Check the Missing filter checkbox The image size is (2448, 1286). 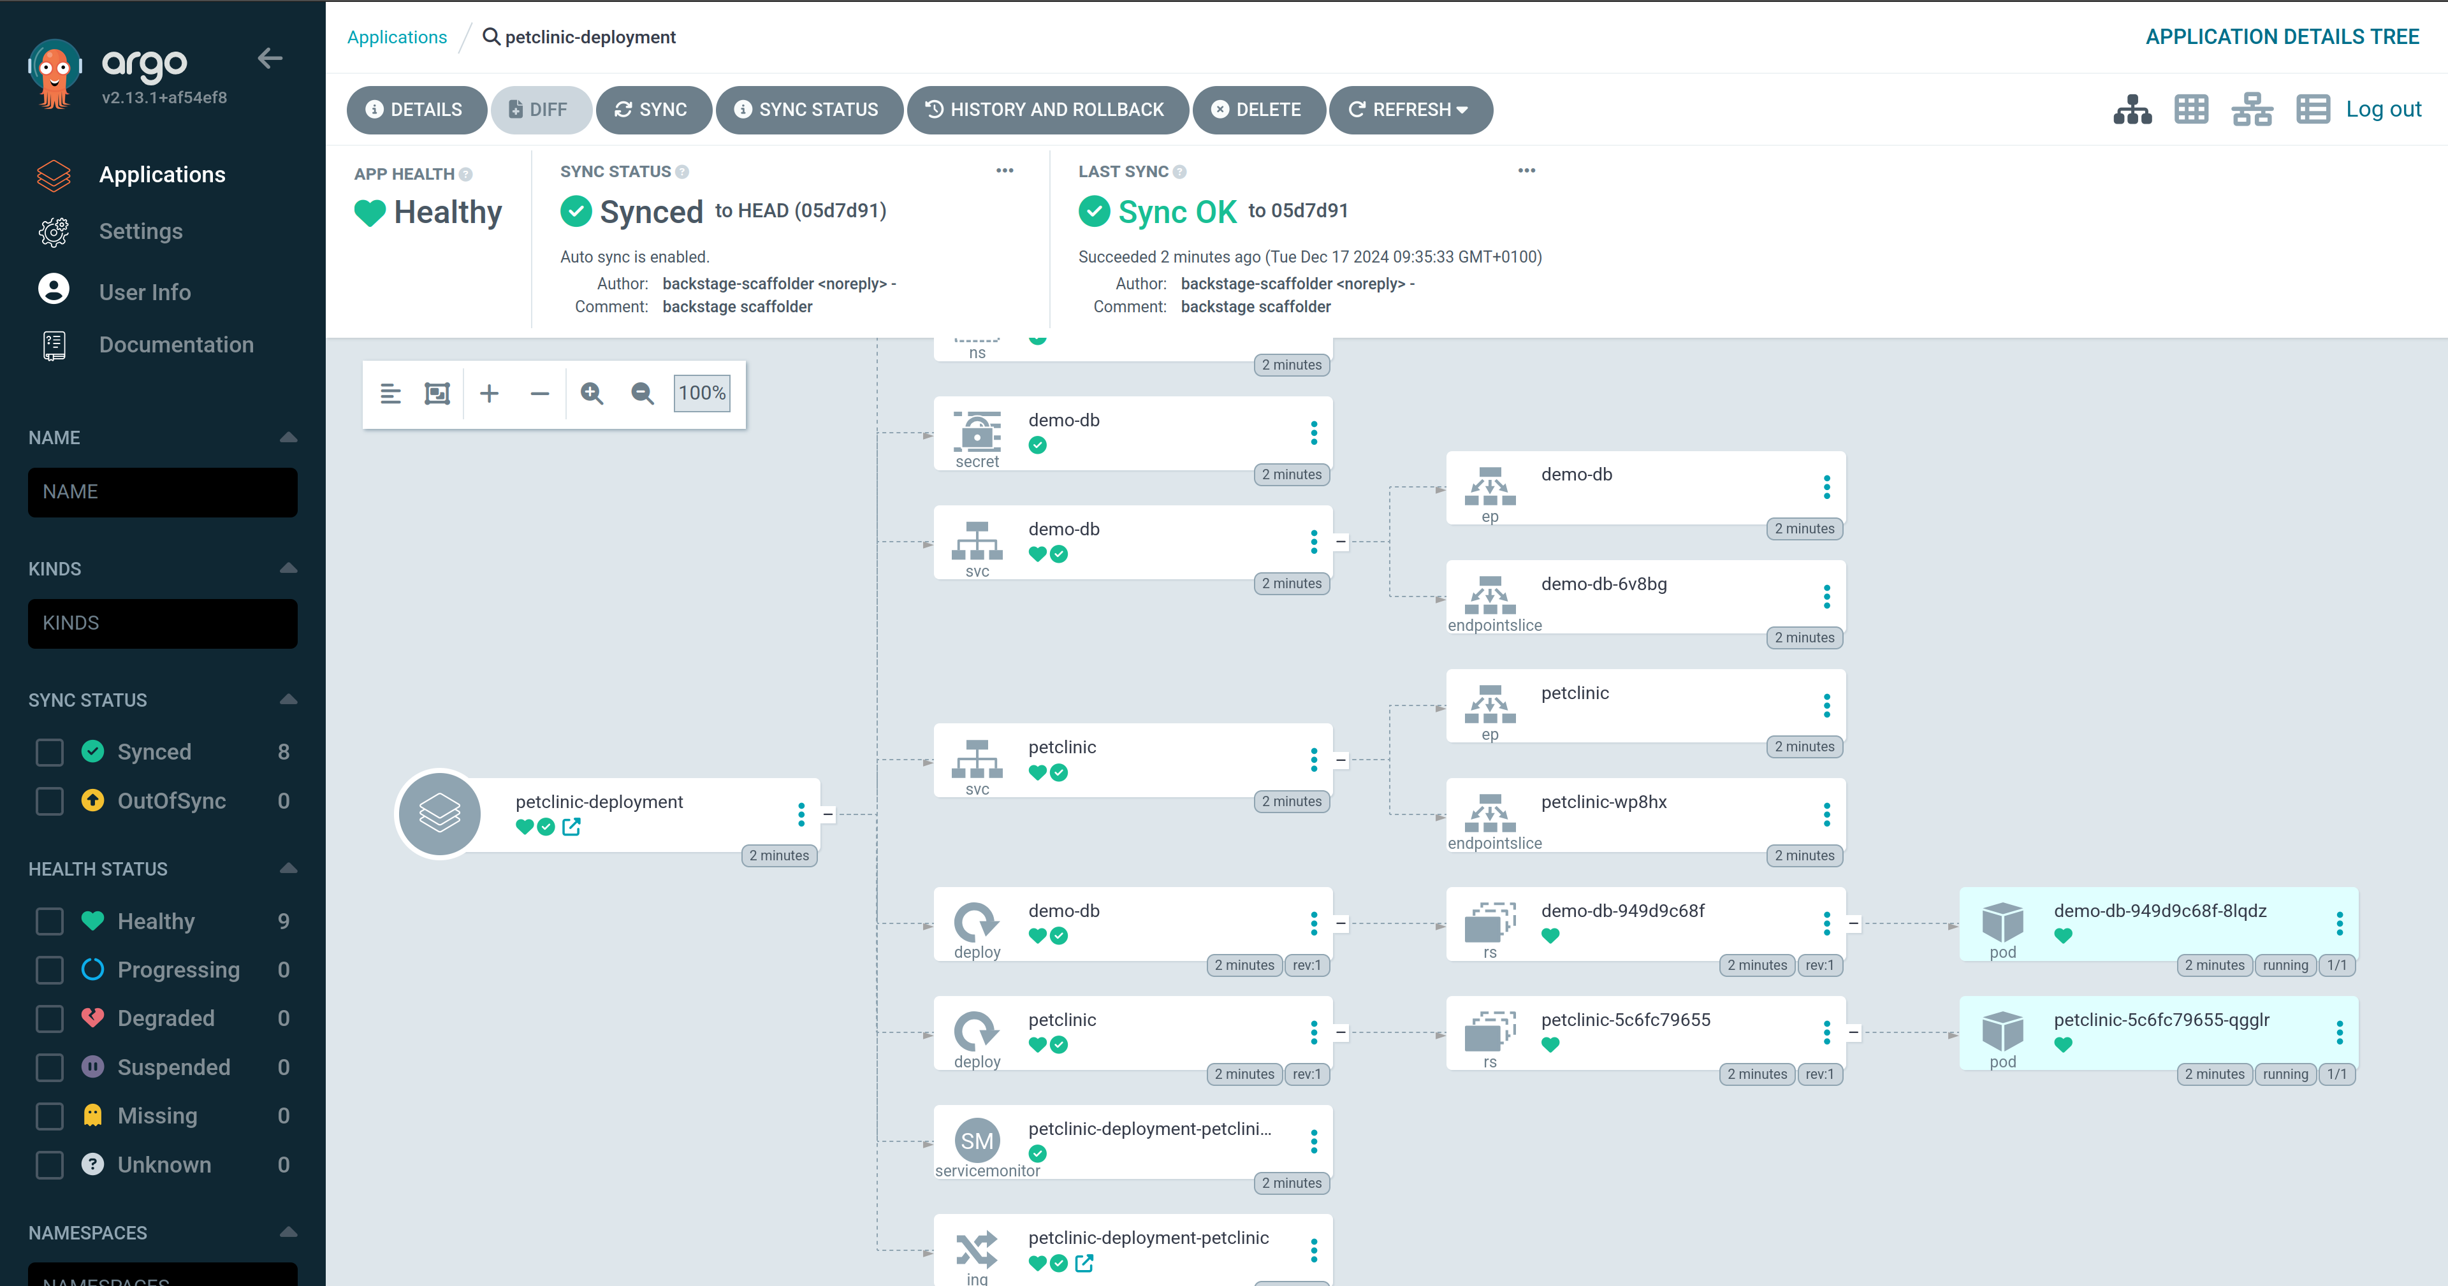[x=50, y=1117]
